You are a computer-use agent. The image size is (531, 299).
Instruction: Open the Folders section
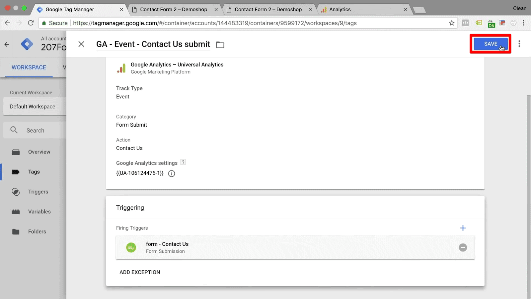(37, 232)
